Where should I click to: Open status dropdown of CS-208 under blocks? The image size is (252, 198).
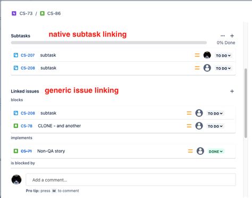pos(215,113)
